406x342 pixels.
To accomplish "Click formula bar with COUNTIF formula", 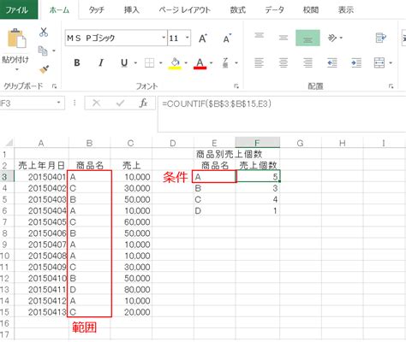I will (x=282, y=114).
